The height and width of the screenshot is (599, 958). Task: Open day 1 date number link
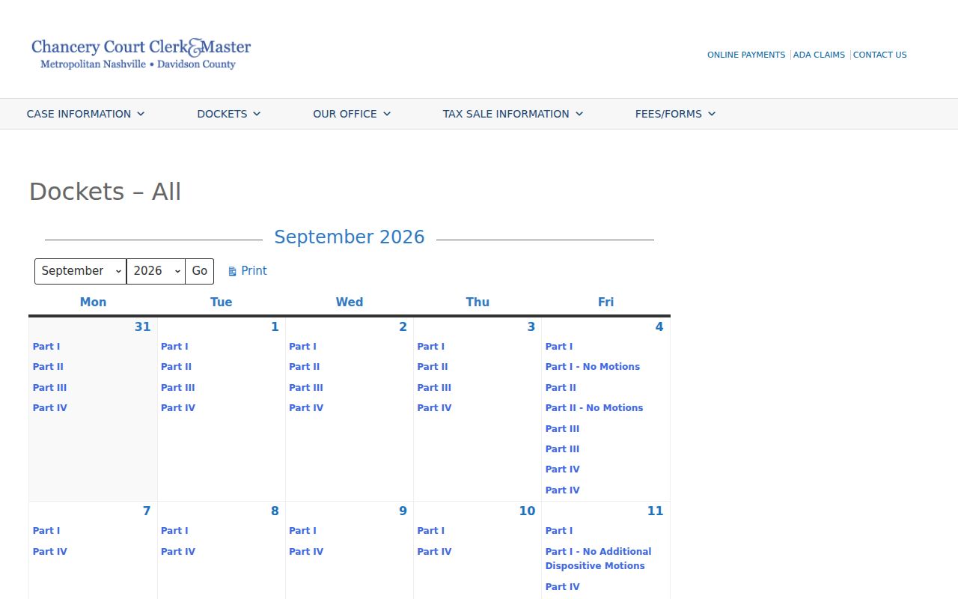[x=275, y=326]
